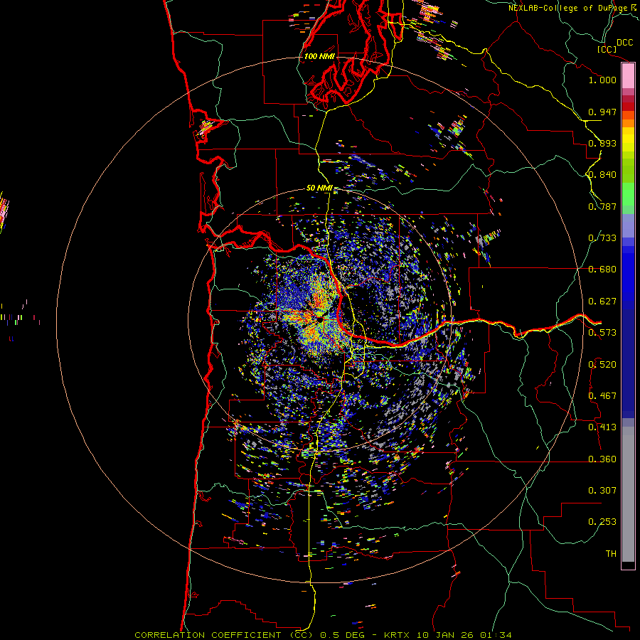Click the 0.307 scale value
This screenshot has height=640, width=640.
point(602,491)
